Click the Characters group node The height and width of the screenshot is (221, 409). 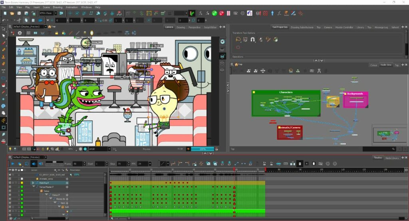pyautogui.click(x=286, y=103)
